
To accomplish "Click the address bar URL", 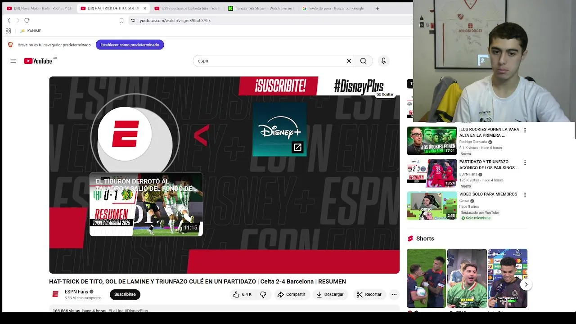I will click(x=175, y=20).
